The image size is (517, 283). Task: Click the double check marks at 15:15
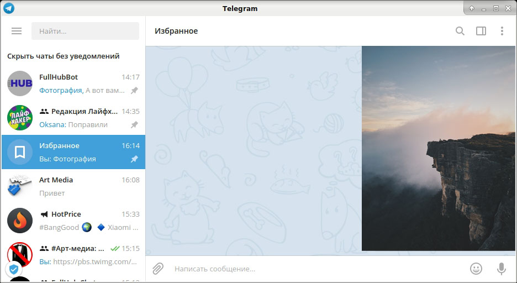(115, 248)
